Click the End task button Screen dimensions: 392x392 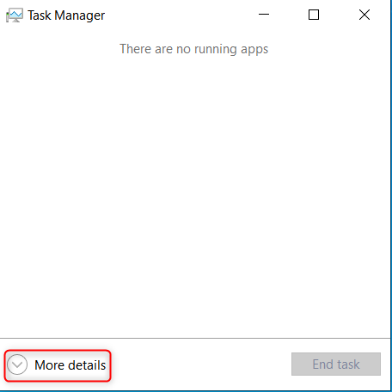336,364
